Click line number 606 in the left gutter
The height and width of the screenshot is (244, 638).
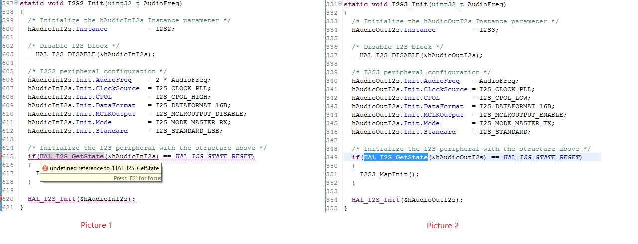[x=8, y=80]
